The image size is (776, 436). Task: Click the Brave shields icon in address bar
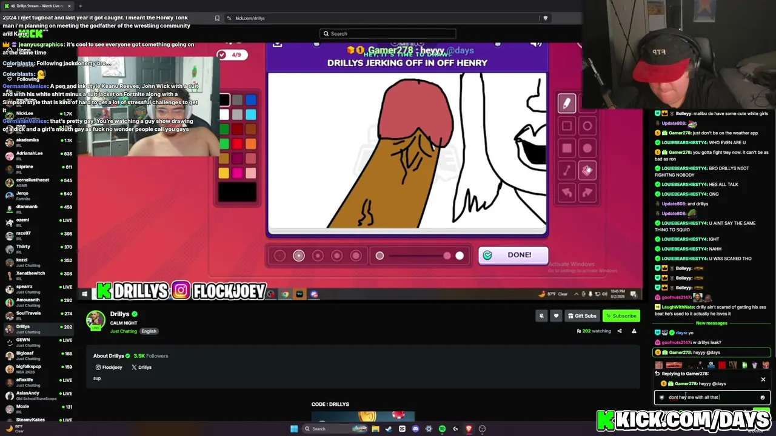545,18
